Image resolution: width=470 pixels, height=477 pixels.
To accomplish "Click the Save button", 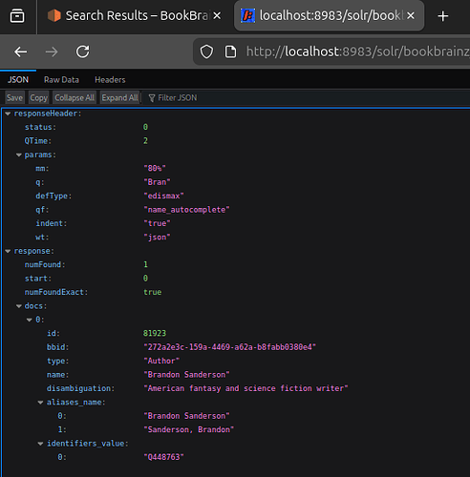I will (x=14, y=97).
